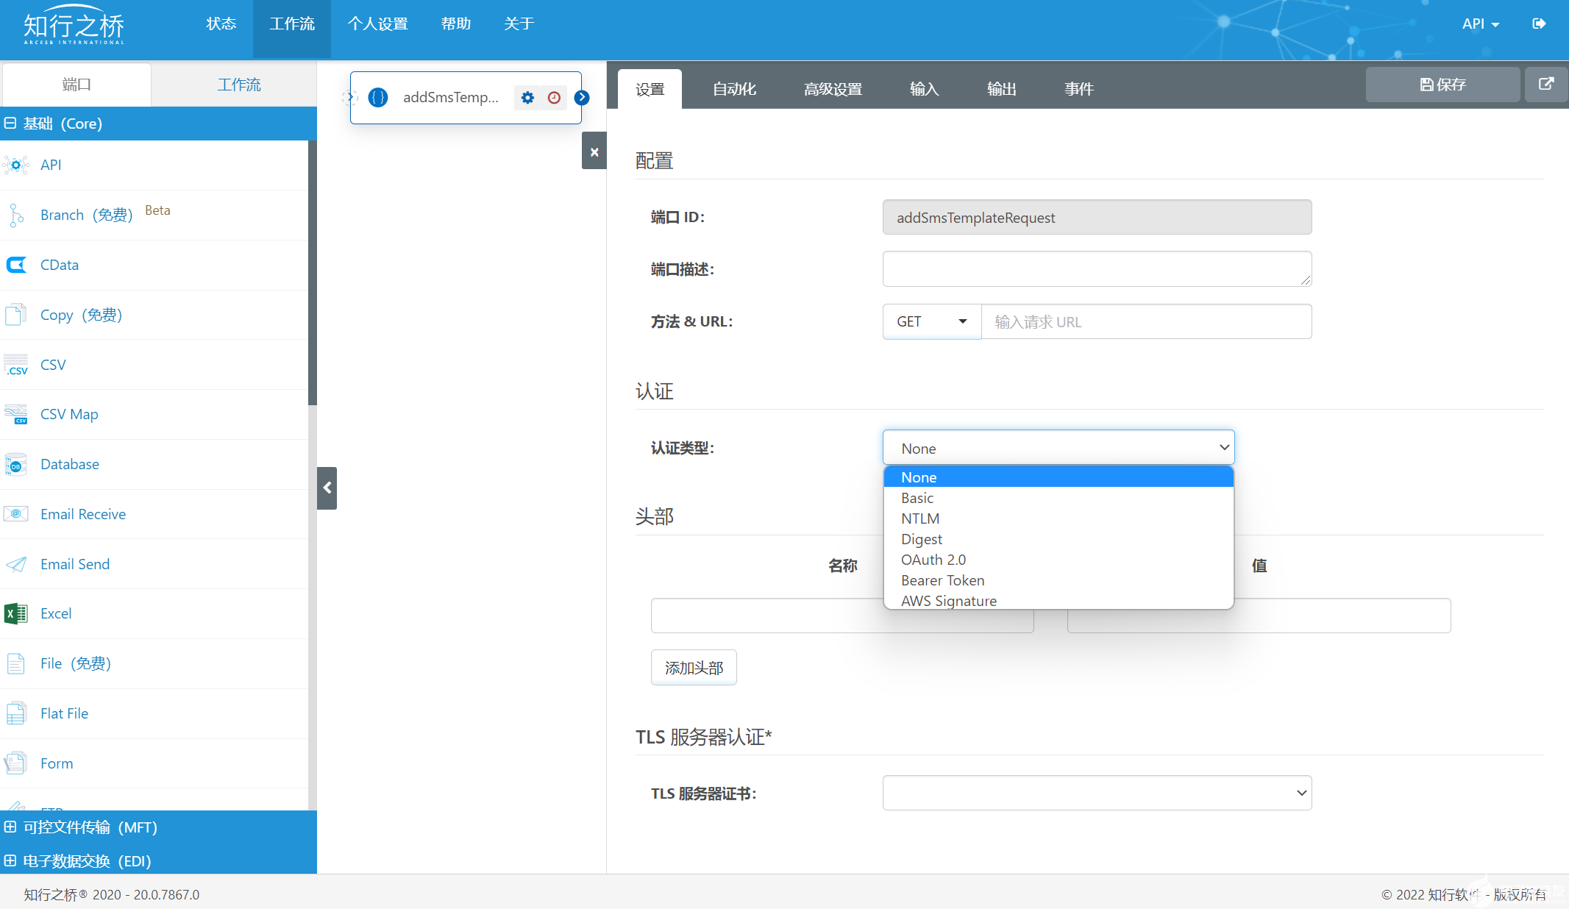1569x909 pixels.
Task: Expand the TLS server certificate dropdown
Action: pyautogui.click(x=1096, y=792)
